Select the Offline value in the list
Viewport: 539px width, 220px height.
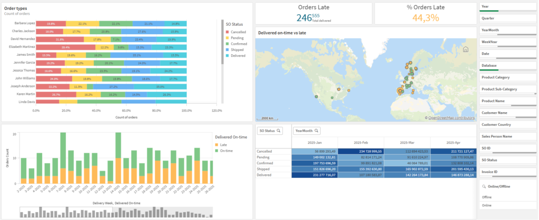click(x=487, y=197)
